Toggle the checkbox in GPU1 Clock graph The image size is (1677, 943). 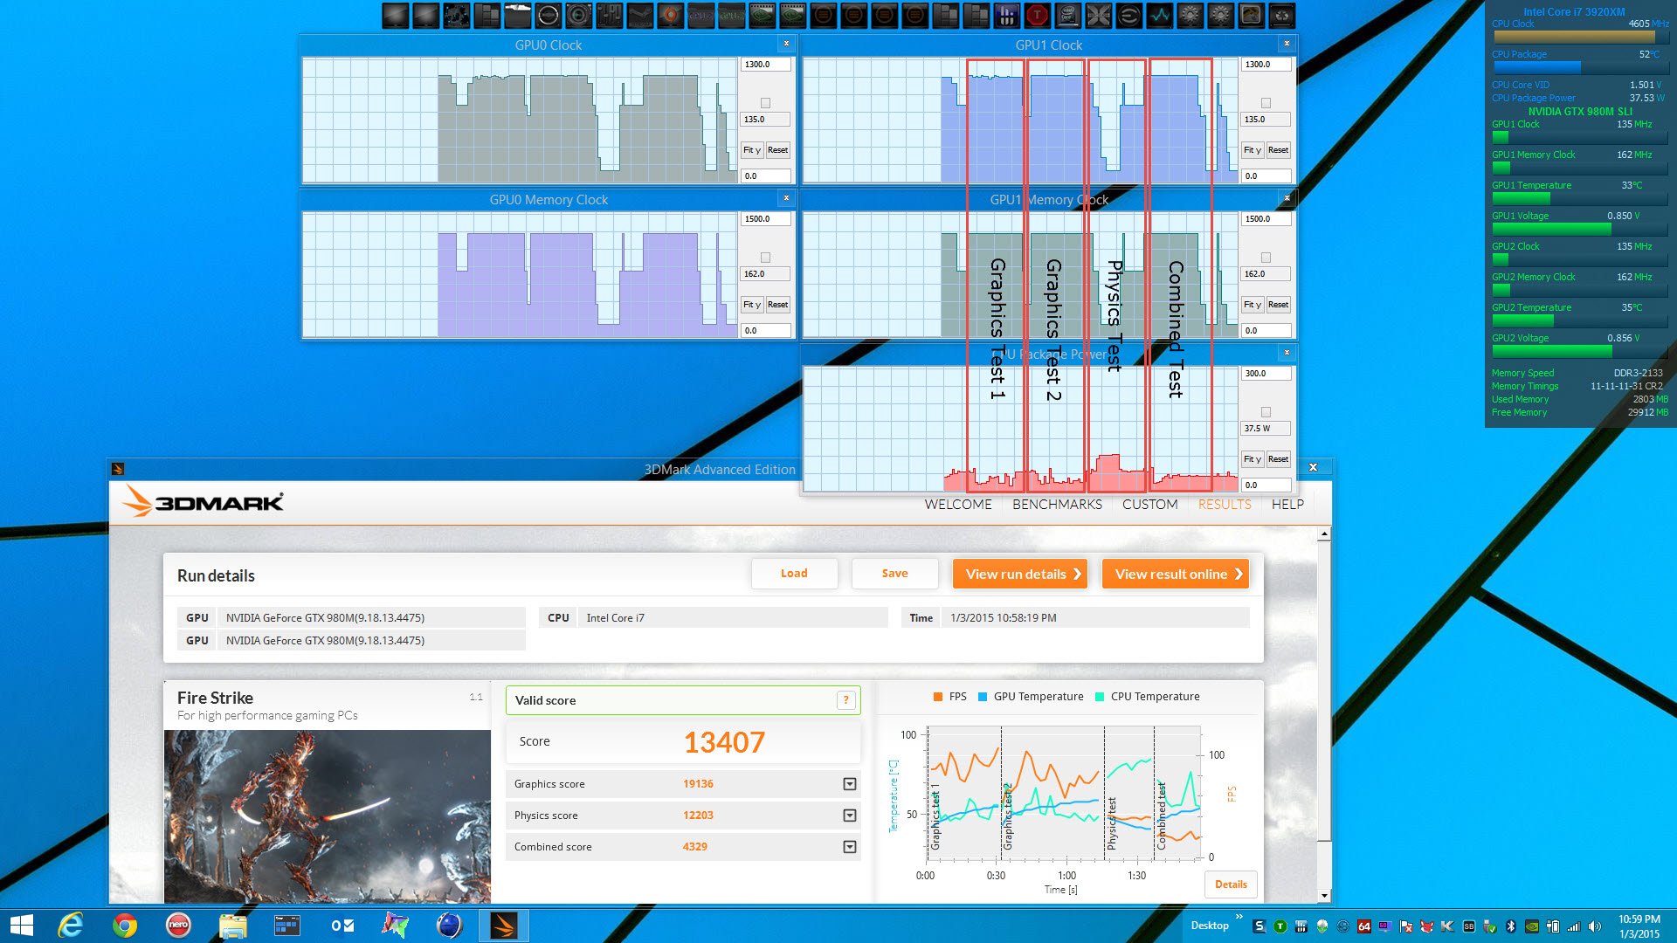(x=1266, y=103)
